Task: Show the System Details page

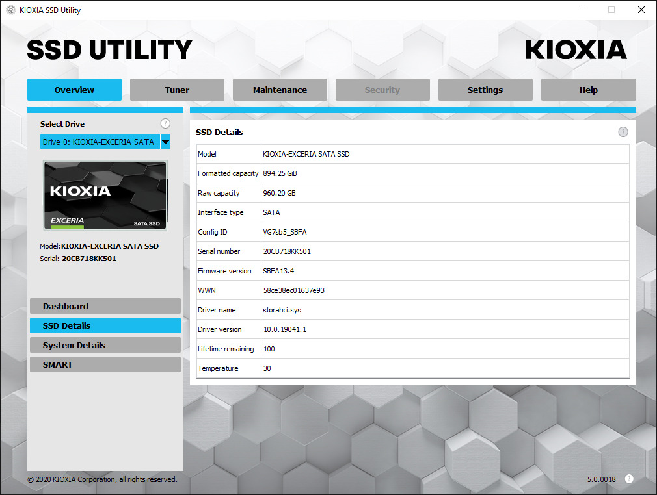Action: 105,345
